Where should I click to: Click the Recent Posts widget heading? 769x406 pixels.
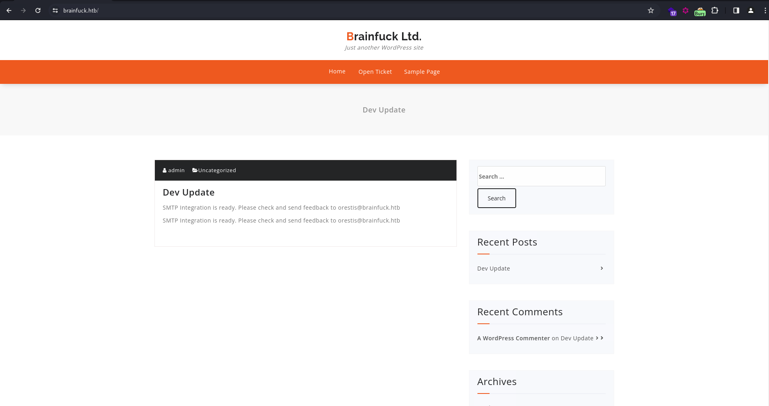coord(507,242)
